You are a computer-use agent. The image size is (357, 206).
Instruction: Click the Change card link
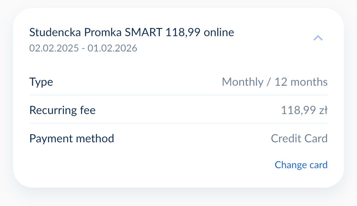301,165
